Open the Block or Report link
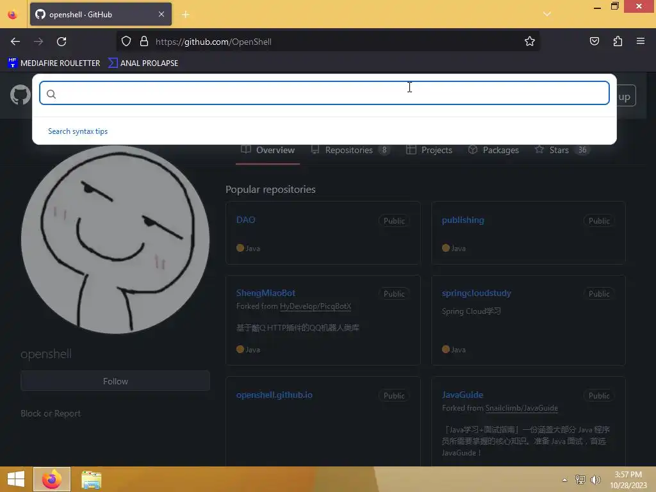 (x=51, y=413)
